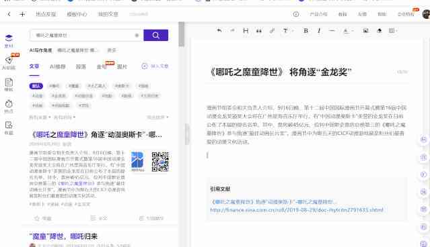Image resolution: width=430 pixels, height=247 pixels.
Task: Open the font color picker dropdown
Action: click(x=348, y=31)
